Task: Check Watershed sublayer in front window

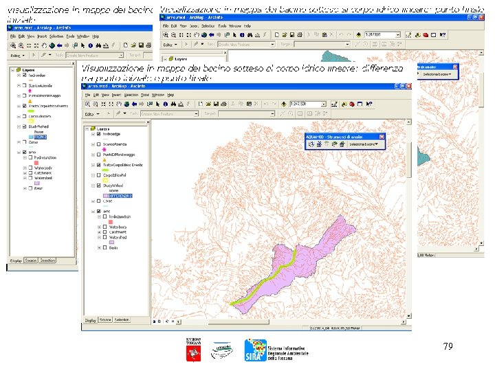Action: tap(104, 237)
